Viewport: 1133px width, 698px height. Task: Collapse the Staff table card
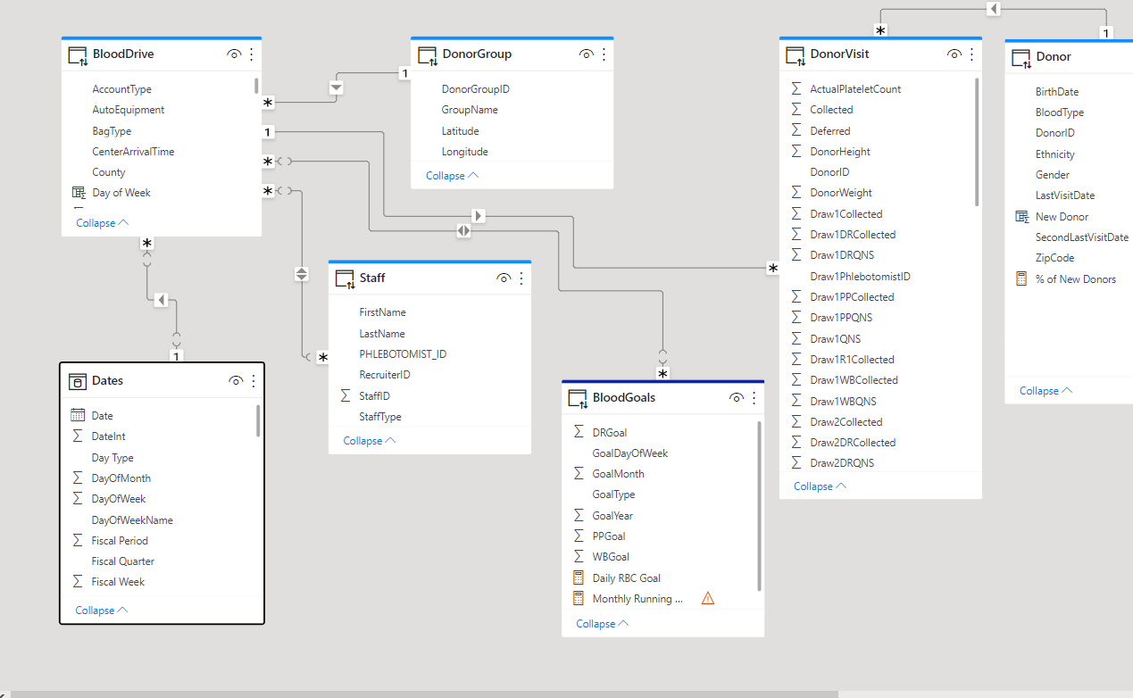pyautogui.click(x=369, y=441)
